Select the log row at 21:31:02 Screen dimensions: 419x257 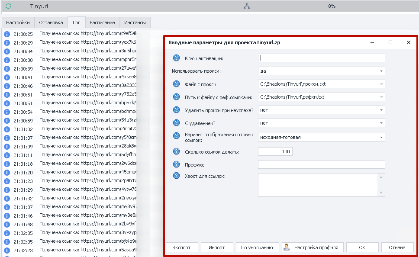click(70, 129)
